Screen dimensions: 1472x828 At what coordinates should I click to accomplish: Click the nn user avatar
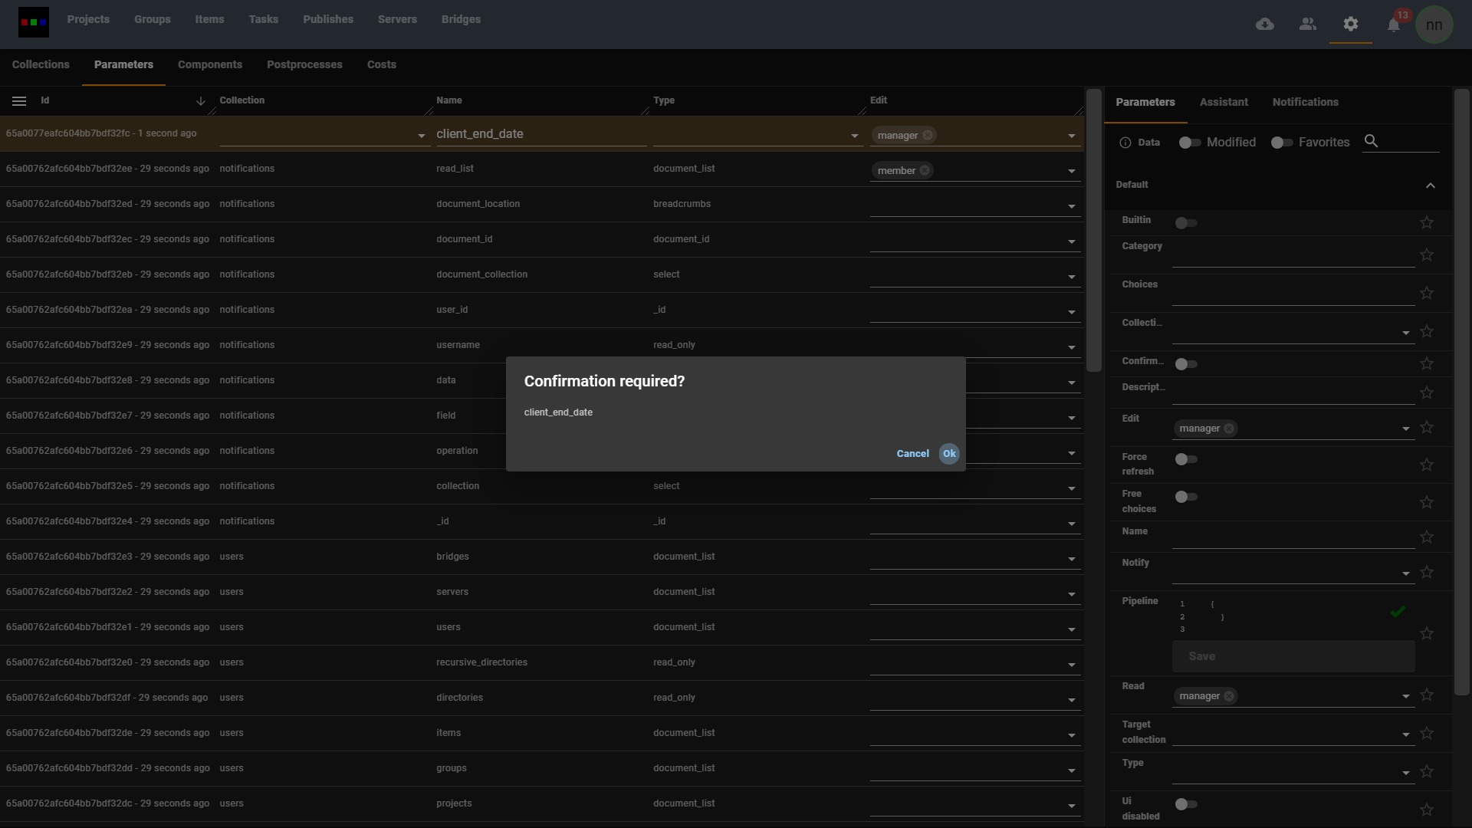(x=1435, y=24)
